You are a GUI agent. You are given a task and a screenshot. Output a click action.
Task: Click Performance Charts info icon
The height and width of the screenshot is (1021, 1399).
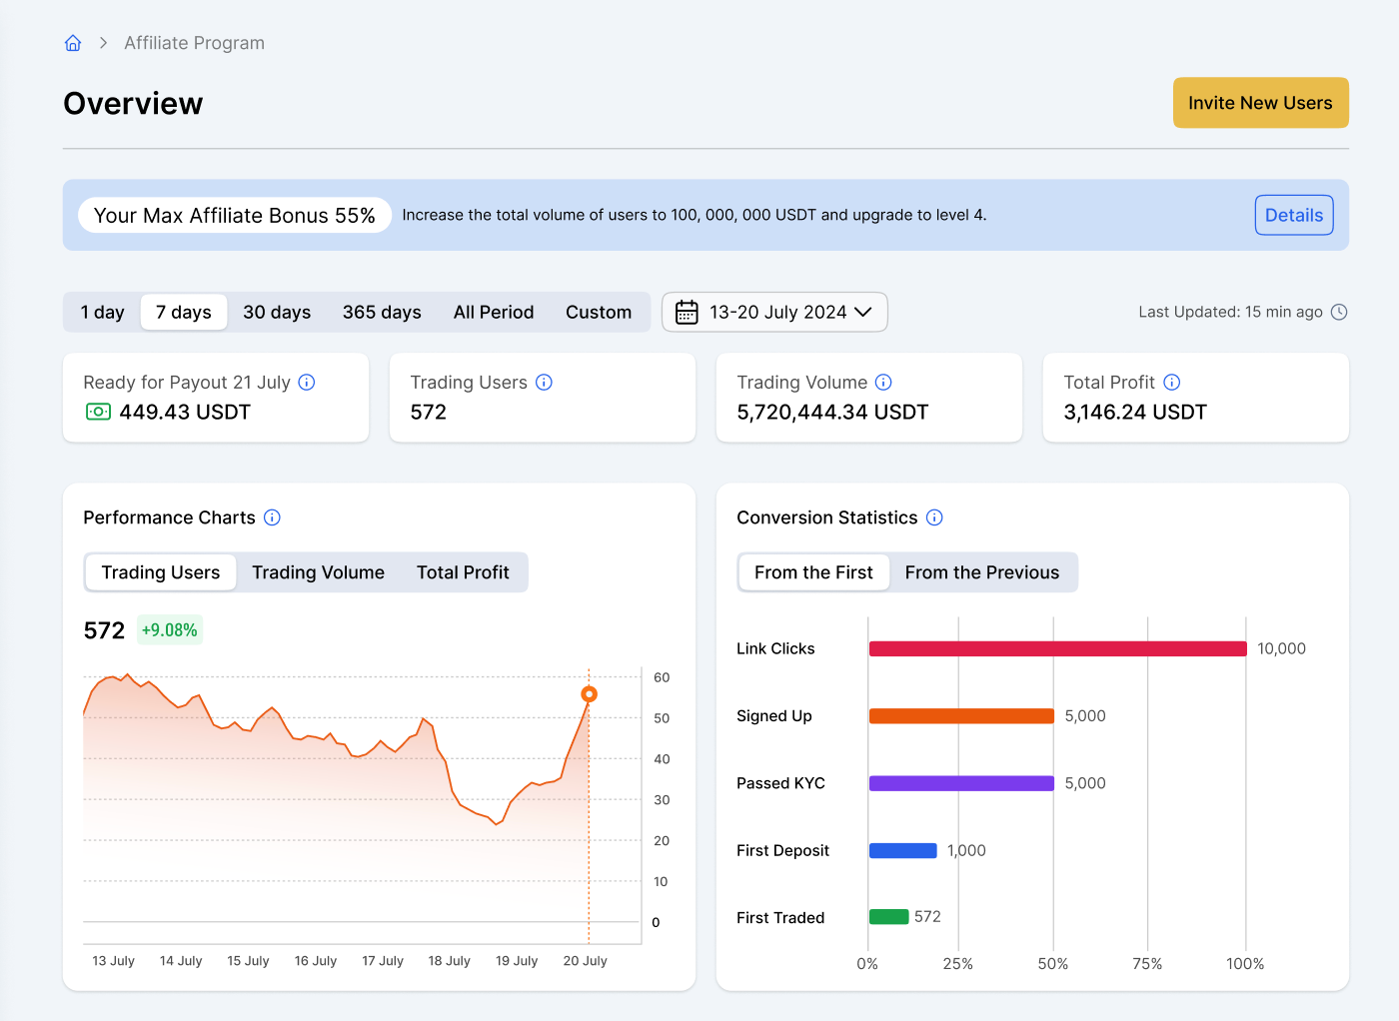[x=272, y=517]
